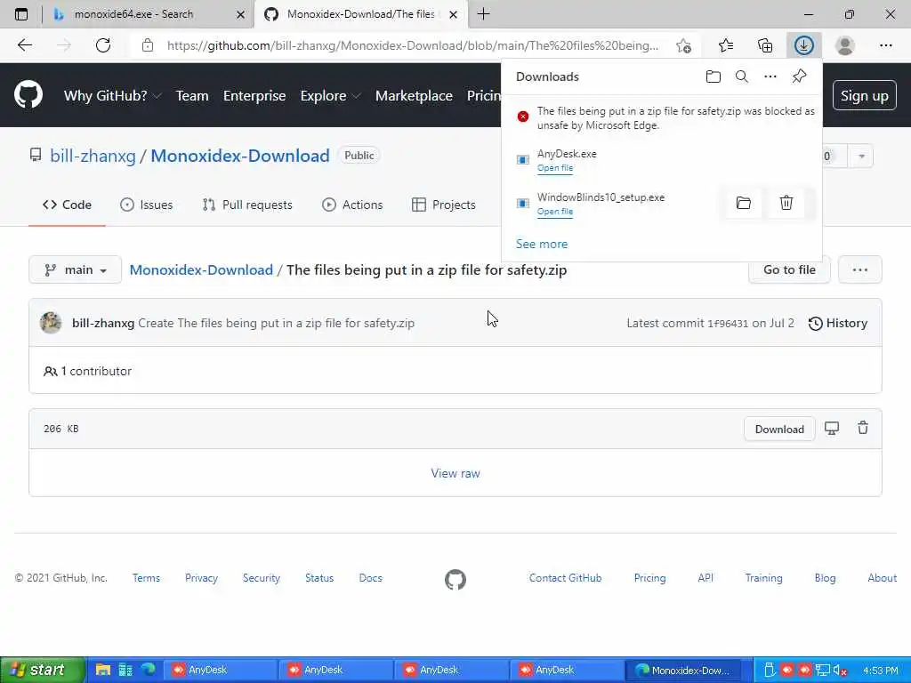The height and width of the screenshot is (683, 911).
Task: Show WindowBlinds10_setup.exe in folder
Action: 743,203
